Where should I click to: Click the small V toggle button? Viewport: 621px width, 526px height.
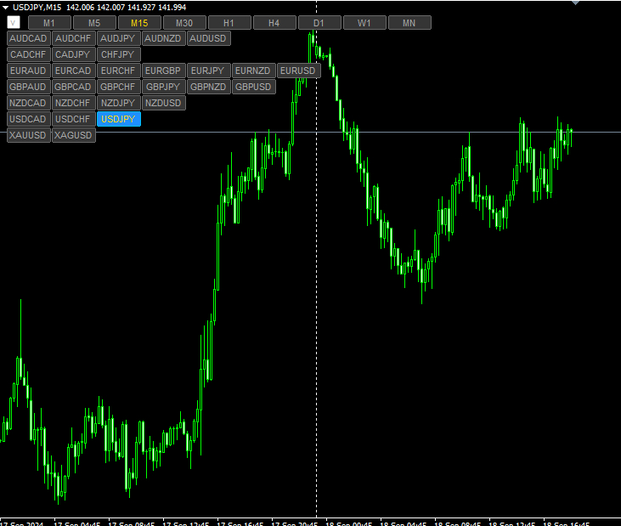click(14, 23)
